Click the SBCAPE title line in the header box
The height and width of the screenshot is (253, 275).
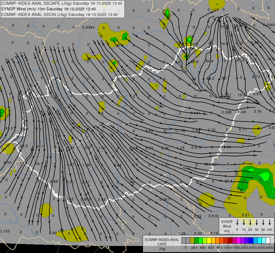point(62,3)
